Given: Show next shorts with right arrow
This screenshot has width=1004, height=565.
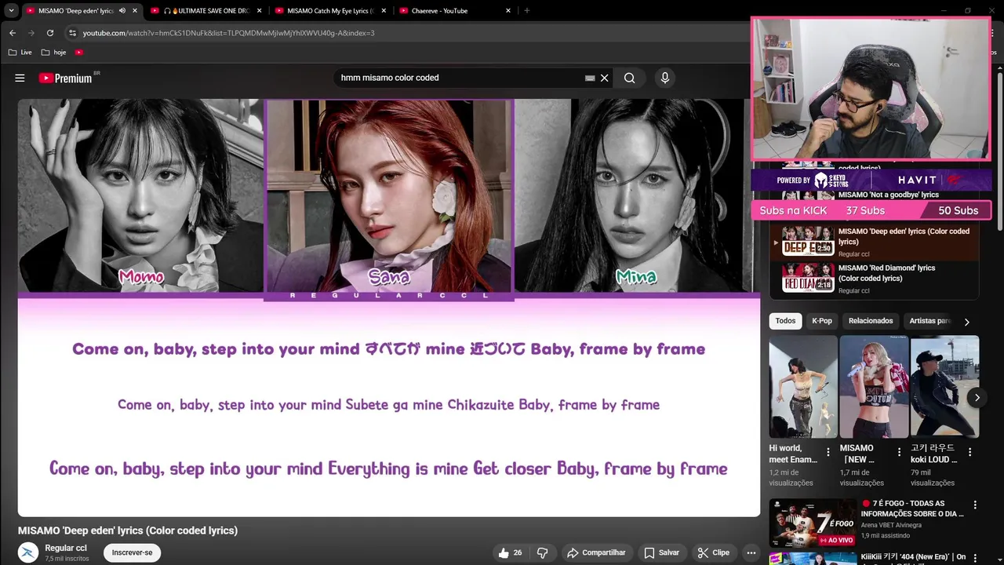Looking at the screenshot, I should [x=977, y=398].
